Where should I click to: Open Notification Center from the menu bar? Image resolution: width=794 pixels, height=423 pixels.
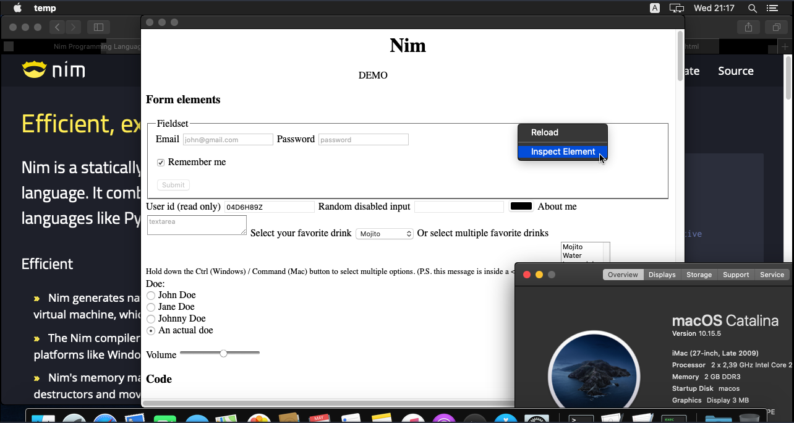coord(772,8)
